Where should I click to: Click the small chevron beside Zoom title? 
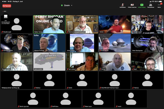pos(72,5)
